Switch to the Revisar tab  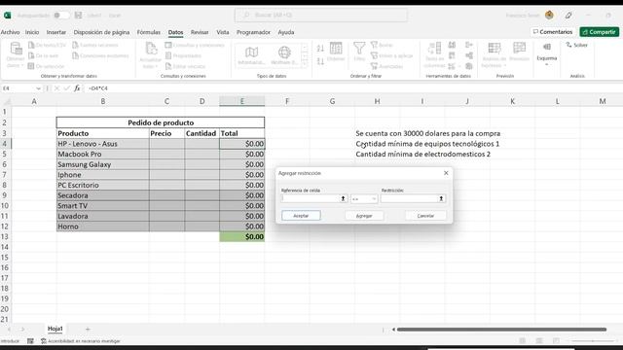click(x=200, y=32)
